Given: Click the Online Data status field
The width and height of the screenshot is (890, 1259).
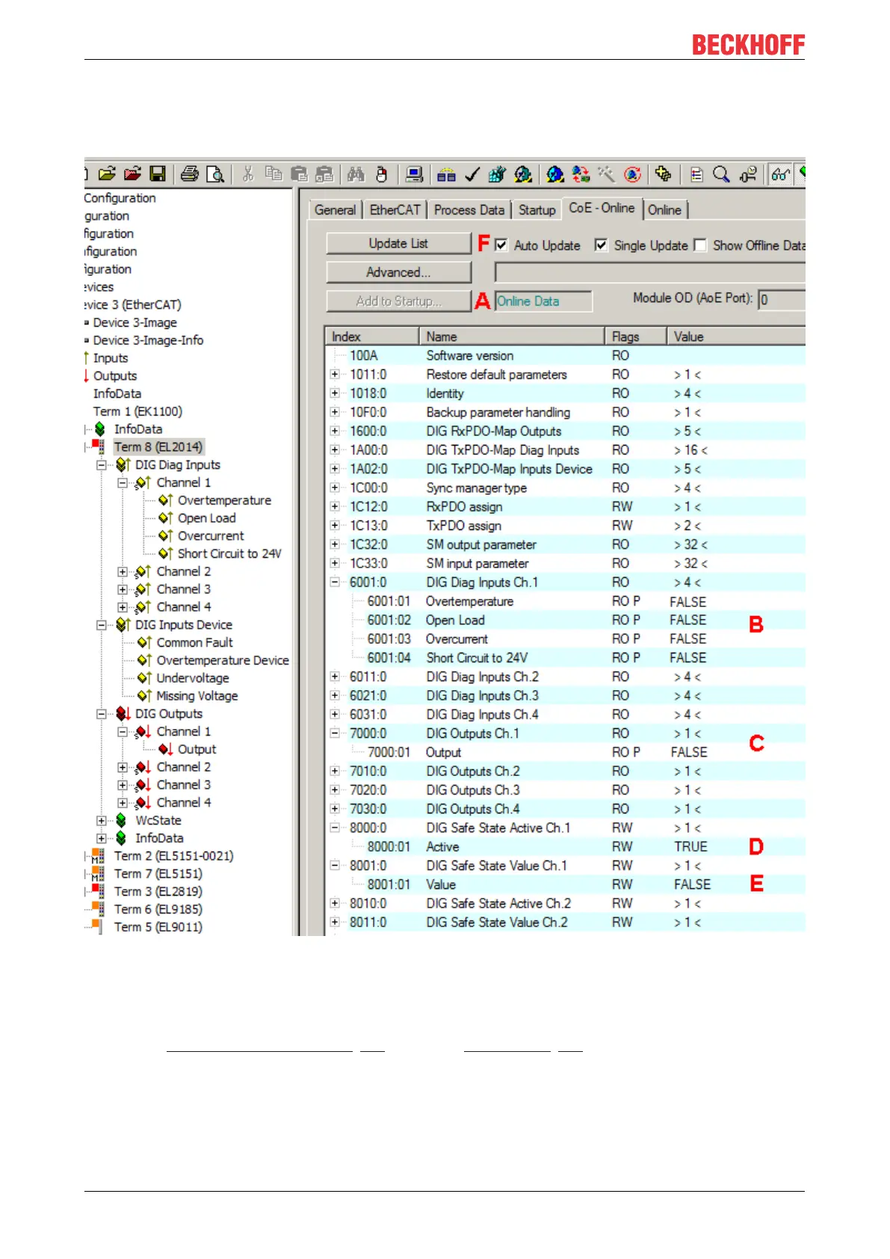Looking at the screenshot, I should [x=543, y=301].
